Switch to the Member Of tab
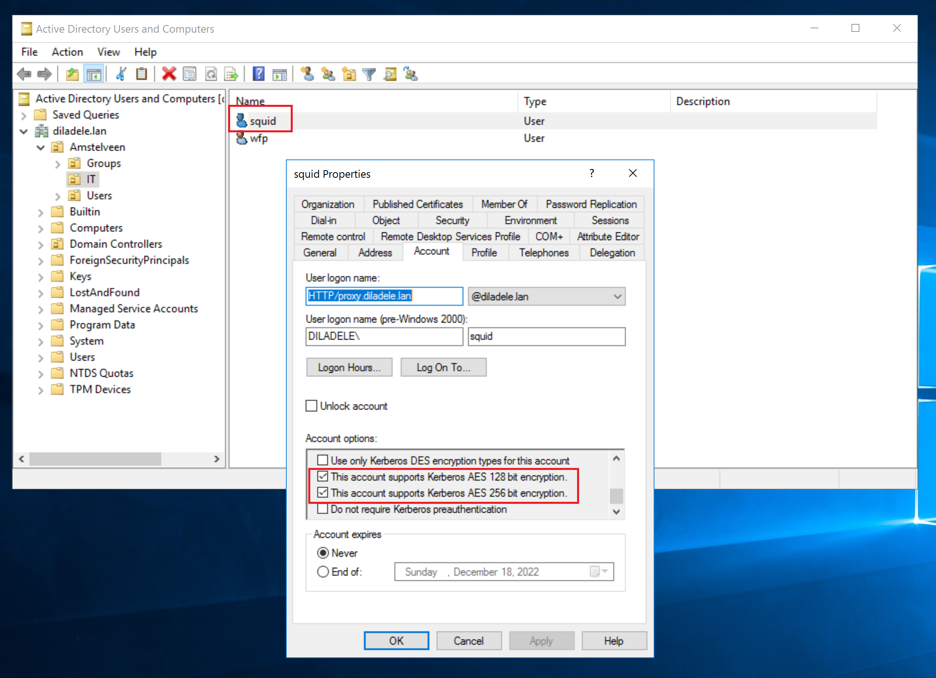 [504, 204]
